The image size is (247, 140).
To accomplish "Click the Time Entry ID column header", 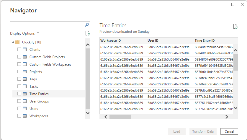I will tap(216, 40).
